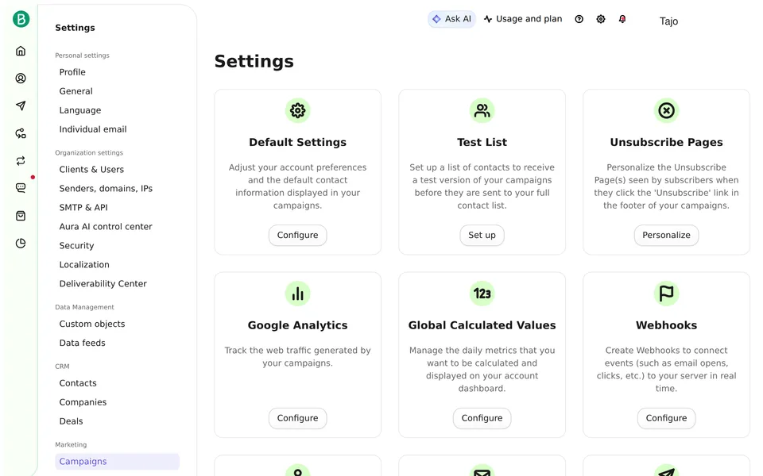Click the Unsubscribe Pages card title
This screenshot has height=476, width=763.
coord(667,142)
